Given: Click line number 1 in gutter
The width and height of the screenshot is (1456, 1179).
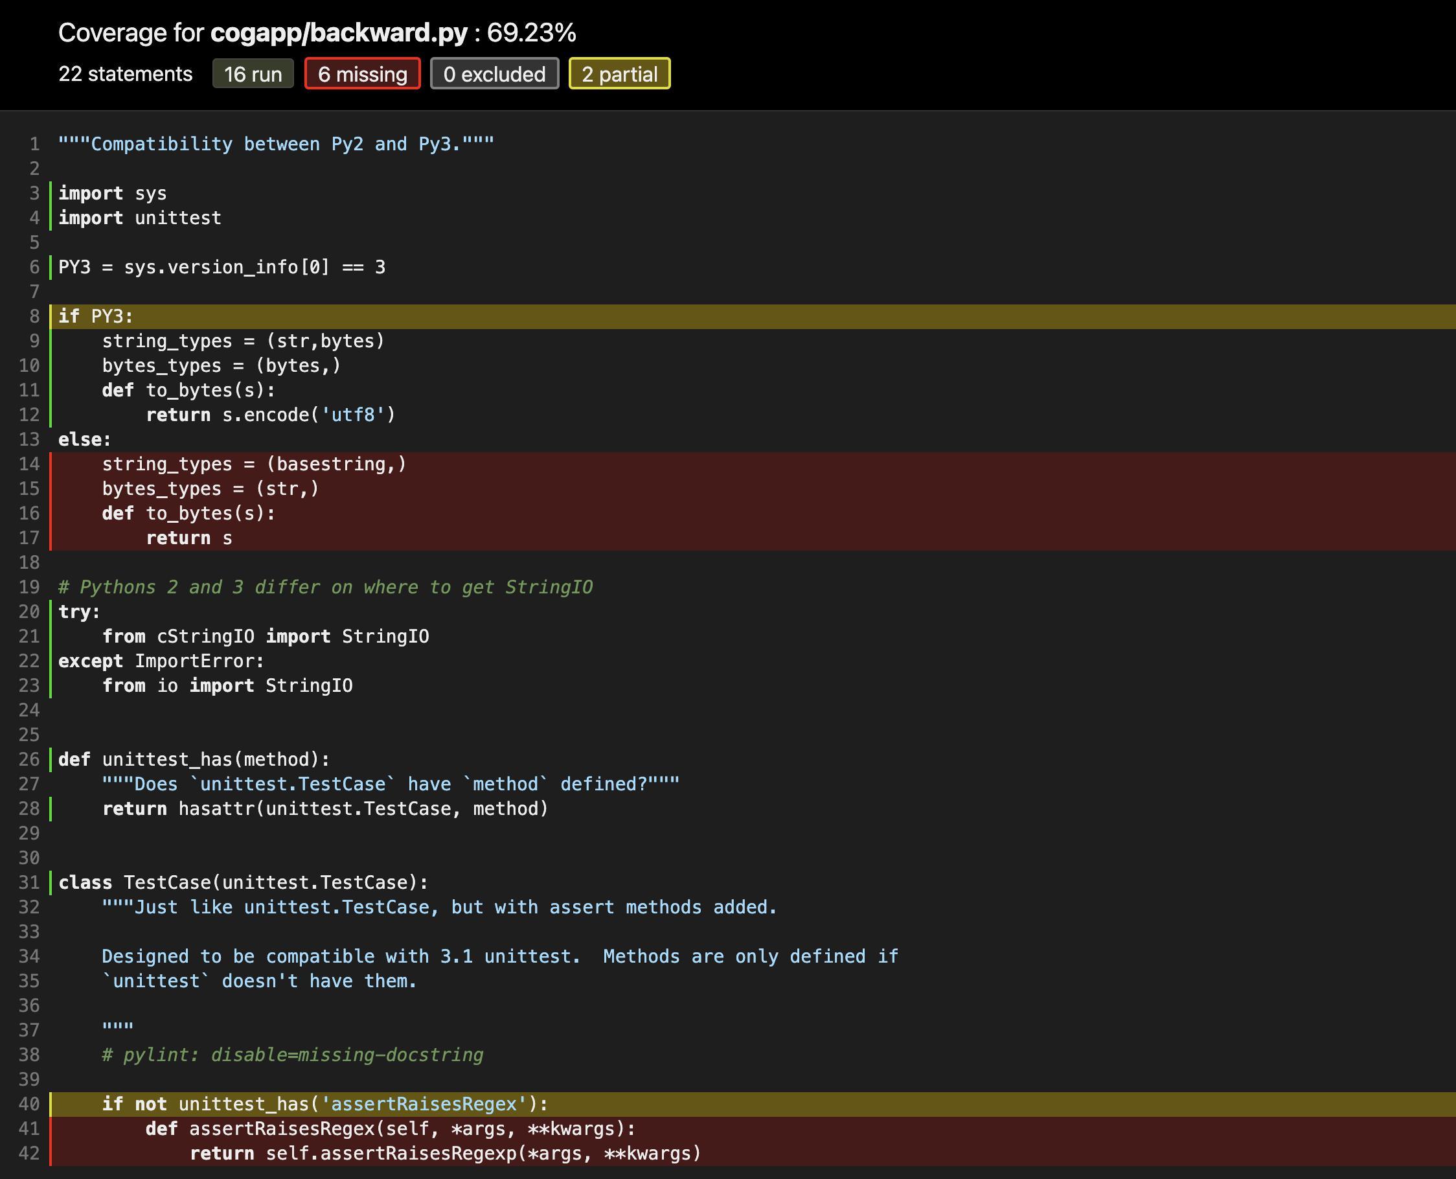Looking at the screenshot, I should click(34, 144).
